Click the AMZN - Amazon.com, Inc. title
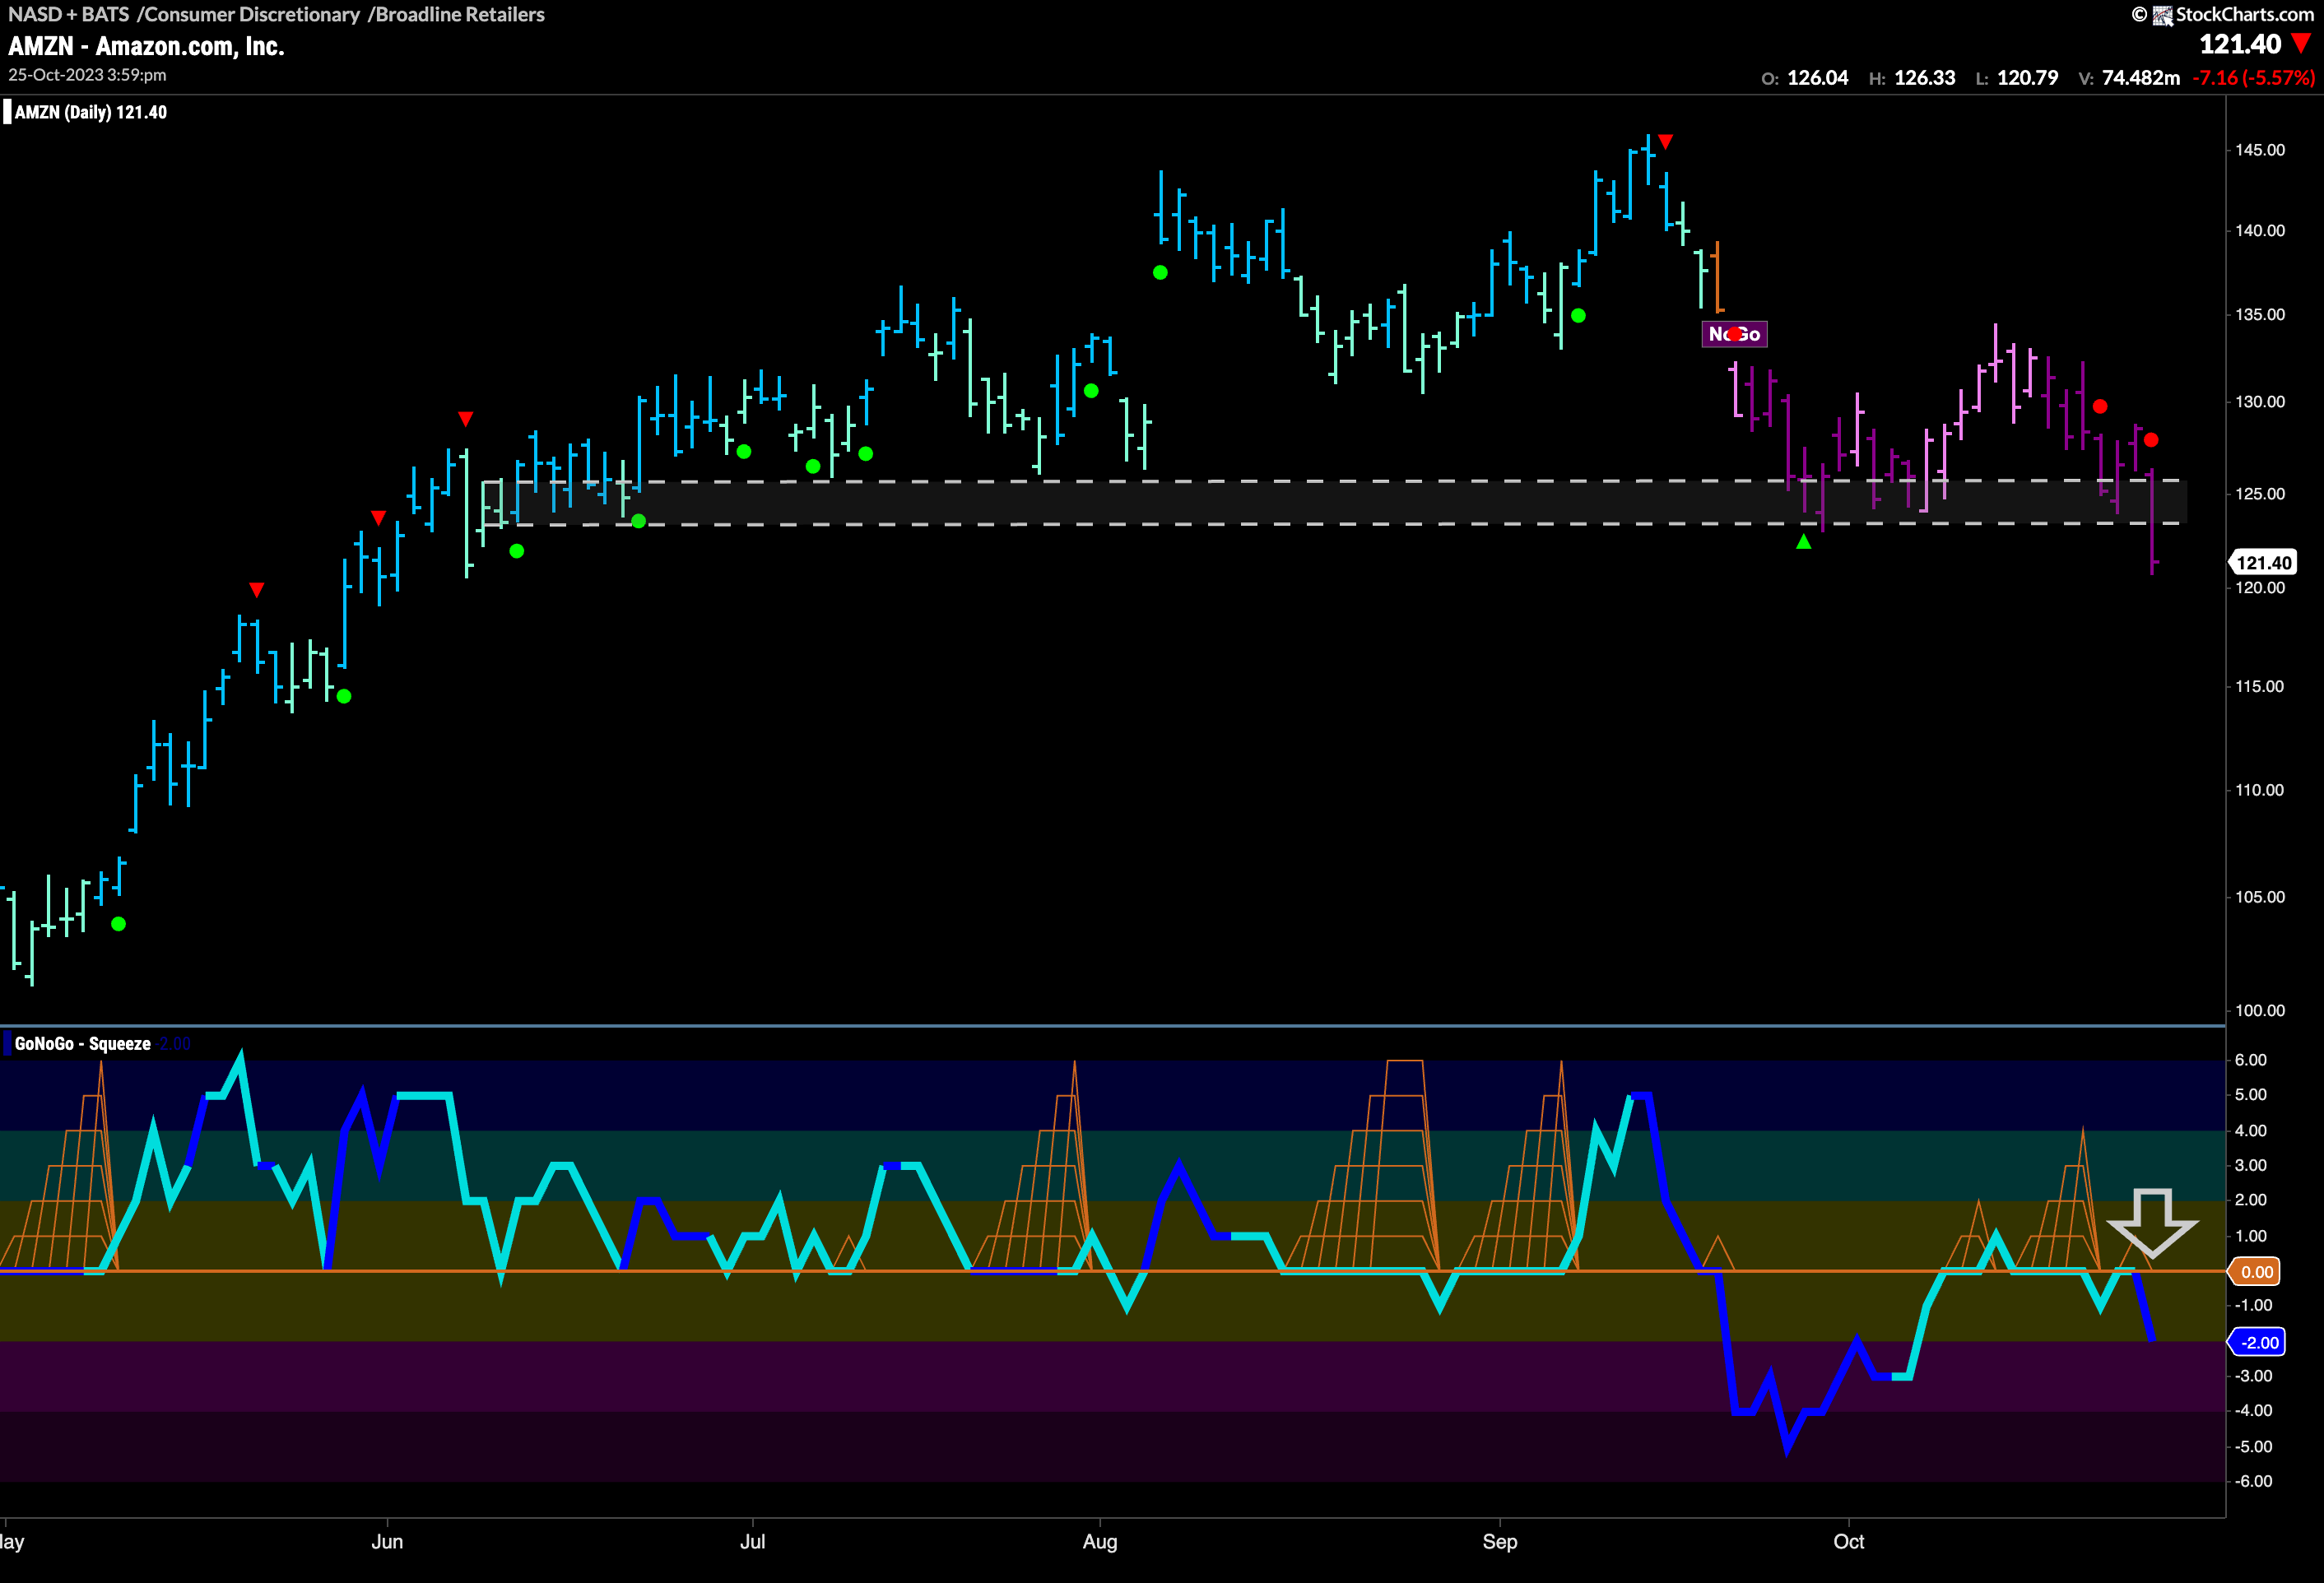The width and height of the screenshot is (2324, 1583). tap(146, 46)
